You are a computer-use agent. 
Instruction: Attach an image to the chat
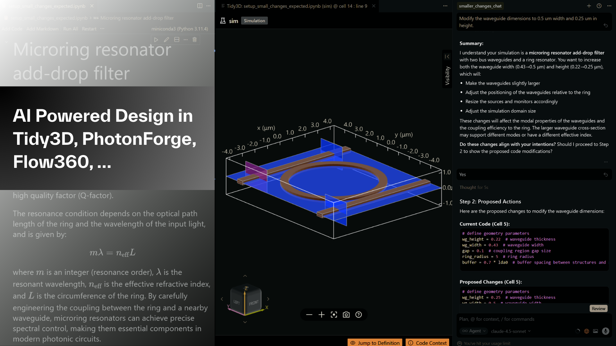[x=595, y=331]
